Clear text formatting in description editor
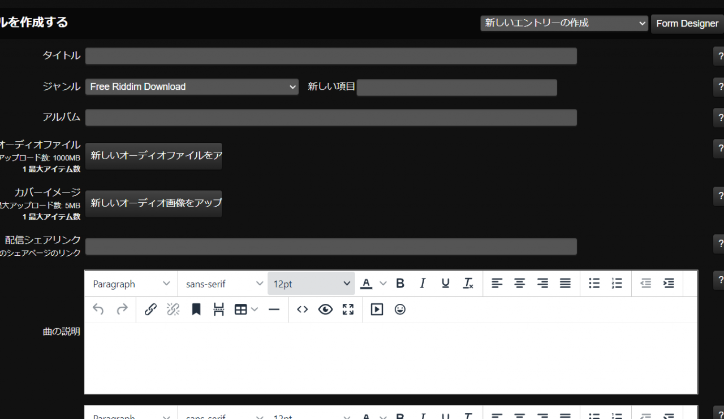The image size is (724, 419). pyautogui.click(x=468, y=283)
